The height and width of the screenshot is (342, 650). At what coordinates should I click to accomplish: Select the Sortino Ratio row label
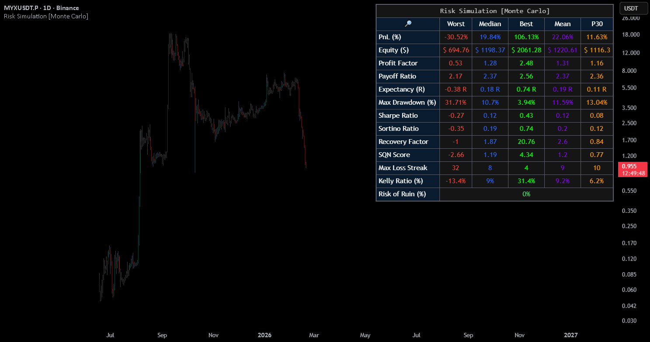[398, 129]
